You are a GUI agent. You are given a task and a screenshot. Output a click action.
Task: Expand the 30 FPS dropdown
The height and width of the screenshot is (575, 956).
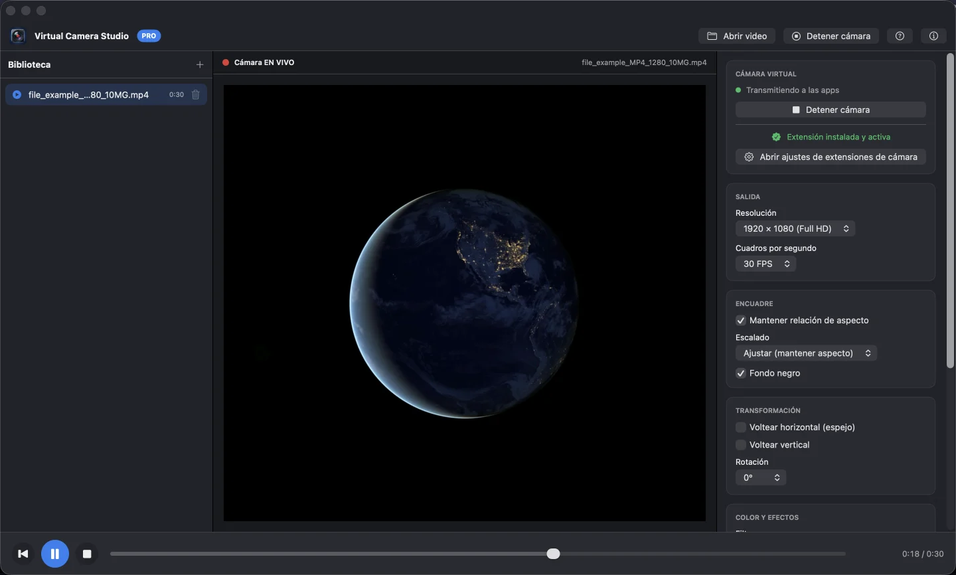click(x=765, y=264)
